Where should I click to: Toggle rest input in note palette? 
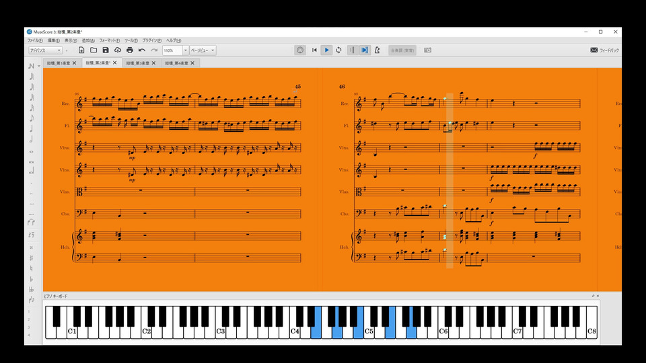click(32, 235)
